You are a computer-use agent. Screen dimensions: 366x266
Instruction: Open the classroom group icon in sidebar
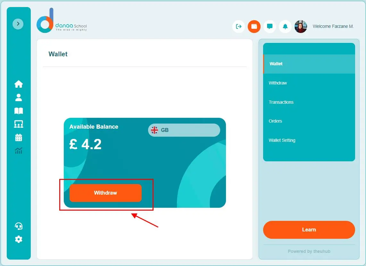19,124
